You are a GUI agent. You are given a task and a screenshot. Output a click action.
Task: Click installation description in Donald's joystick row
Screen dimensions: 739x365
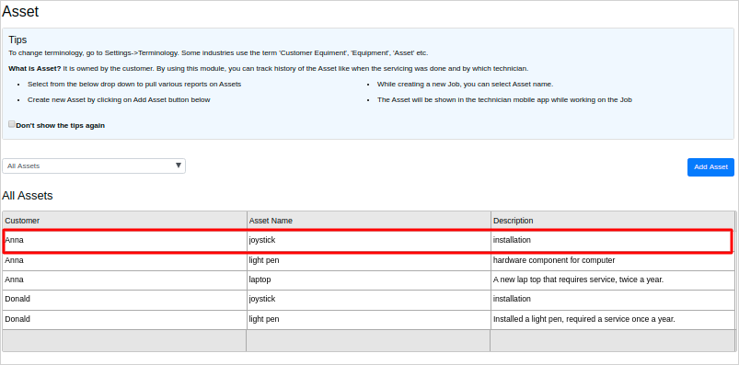coord(512,299)
